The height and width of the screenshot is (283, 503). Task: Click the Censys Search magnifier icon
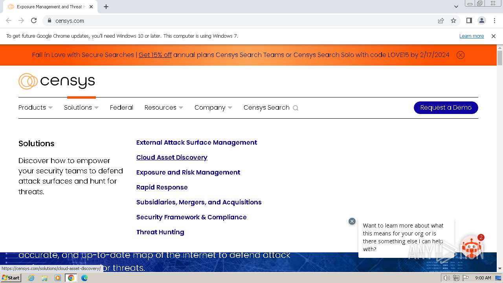[296, 108]
